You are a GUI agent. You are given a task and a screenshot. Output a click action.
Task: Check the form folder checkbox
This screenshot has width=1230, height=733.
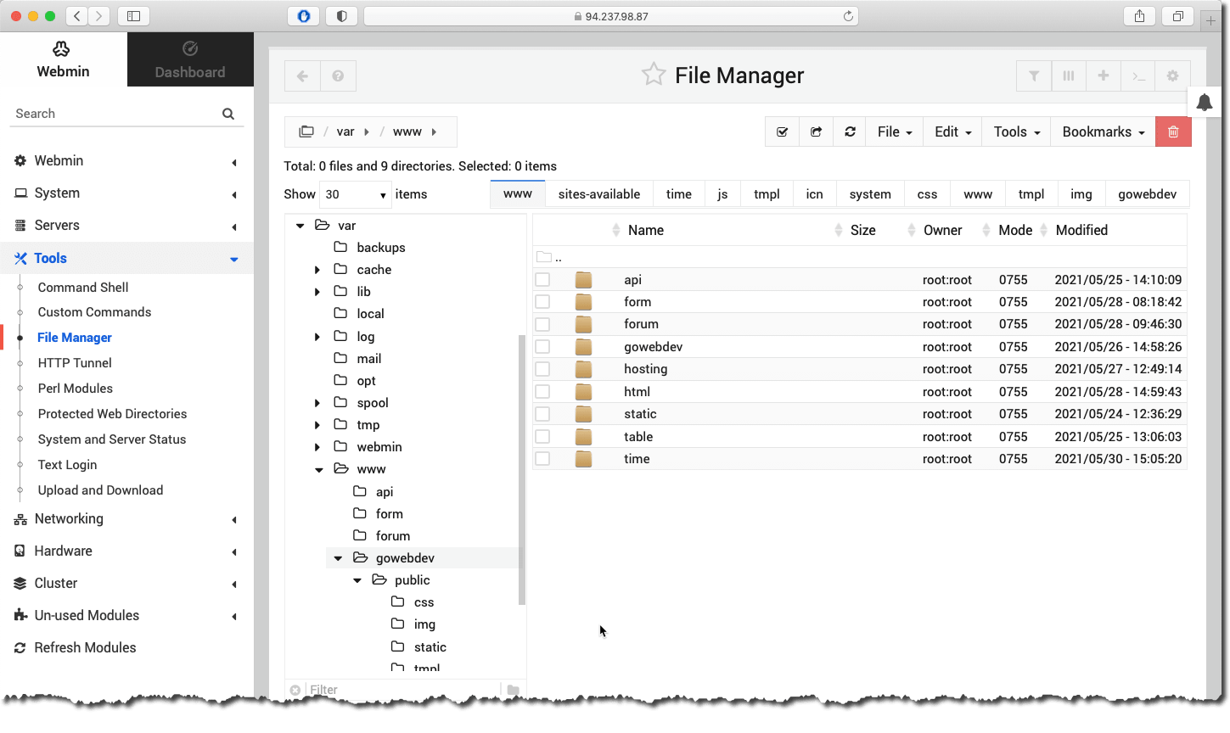[542, 302]
